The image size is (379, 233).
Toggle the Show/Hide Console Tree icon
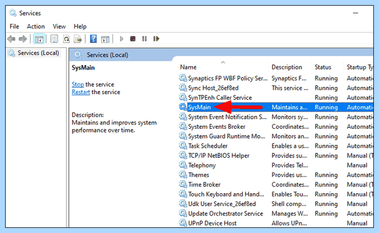click(39, 39)
